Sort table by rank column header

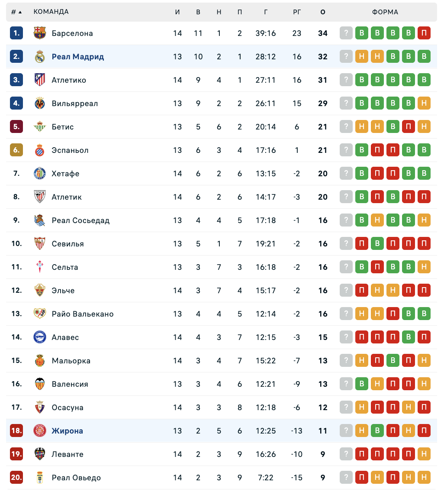(16, 12)
